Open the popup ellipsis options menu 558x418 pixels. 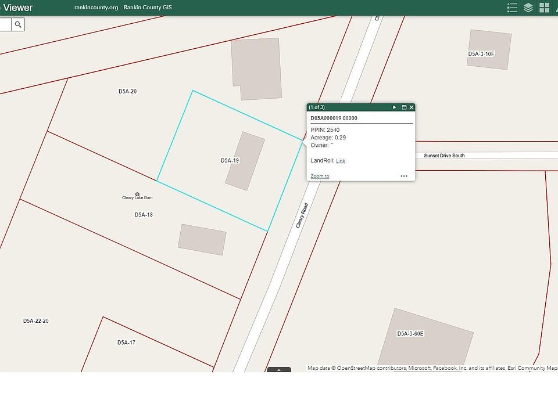(404, 176)
